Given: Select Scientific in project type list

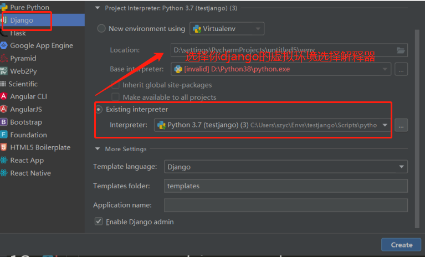Looking at the screenshot, I should point(23,84).
